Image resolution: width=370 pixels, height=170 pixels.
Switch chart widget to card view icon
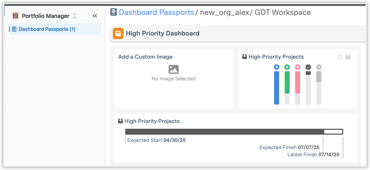pyautogui.click(x=348, y=57)
